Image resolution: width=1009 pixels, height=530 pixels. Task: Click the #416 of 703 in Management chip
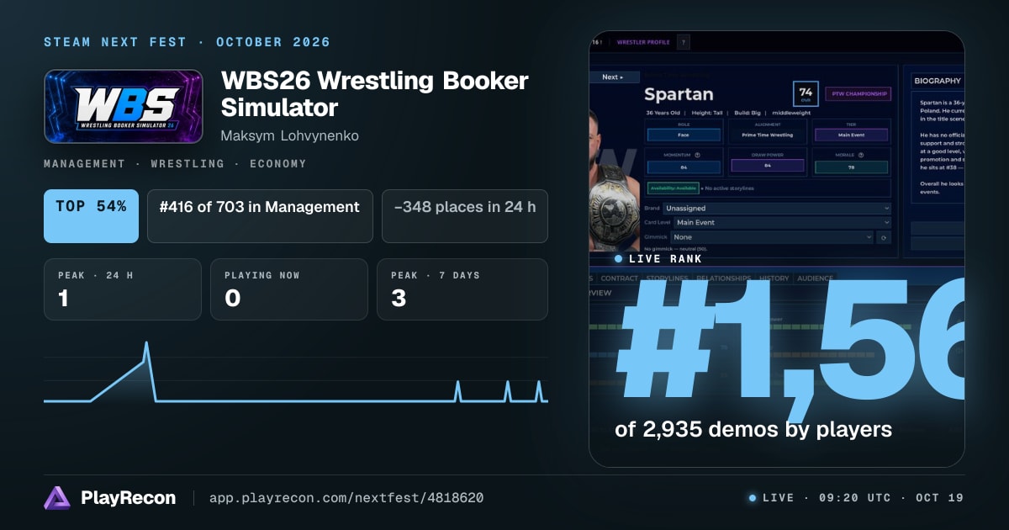(260, 216)
